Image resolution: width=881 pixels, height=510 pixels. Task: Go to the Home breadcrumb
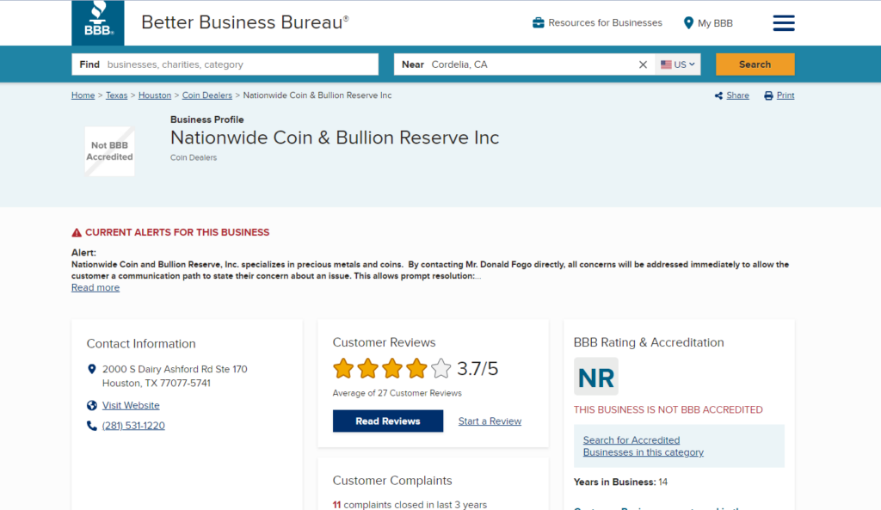click(x=83, y=95)
